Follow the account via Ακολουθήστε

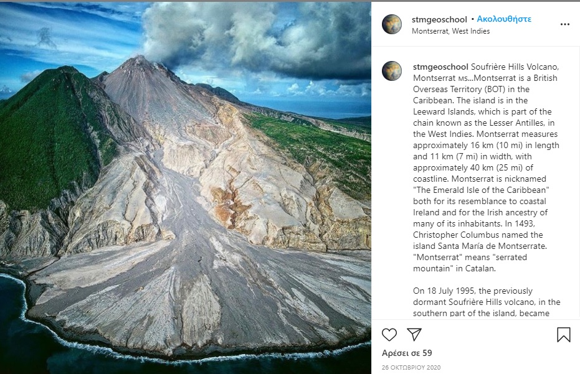[504, 19]
